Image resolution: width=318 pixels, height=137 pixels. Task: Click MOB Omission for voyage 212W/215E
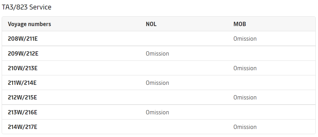245,97
